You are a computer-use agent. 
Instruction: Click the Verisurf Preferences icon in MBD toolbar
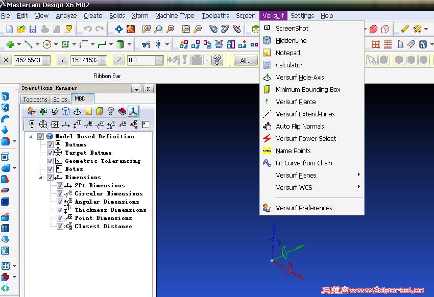[32, 111]
